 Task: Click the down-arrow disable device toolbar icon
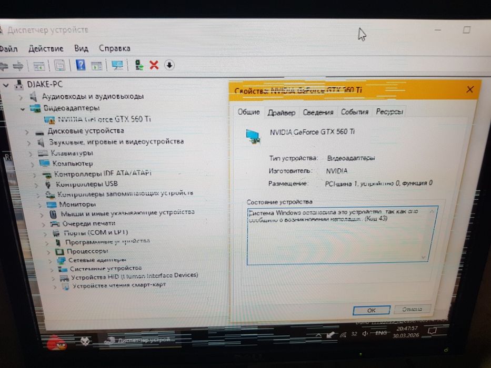click(169, 65)
